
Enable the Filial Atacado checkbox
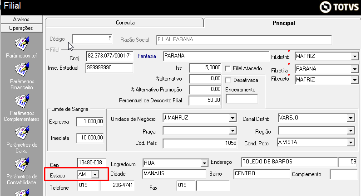[x=227, y=68]
